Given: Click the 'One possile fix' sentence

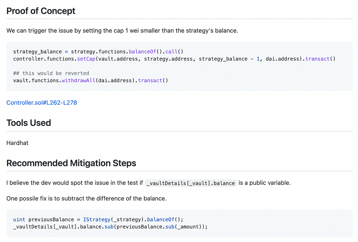Looking at the screenshot, I should (86, 198).
